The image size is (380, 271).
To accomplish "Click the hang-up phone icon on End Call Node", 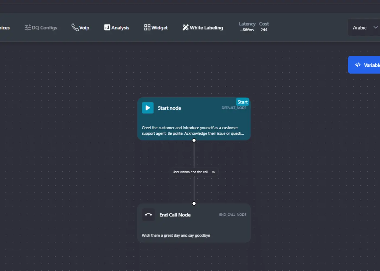I will coord(148,215).
